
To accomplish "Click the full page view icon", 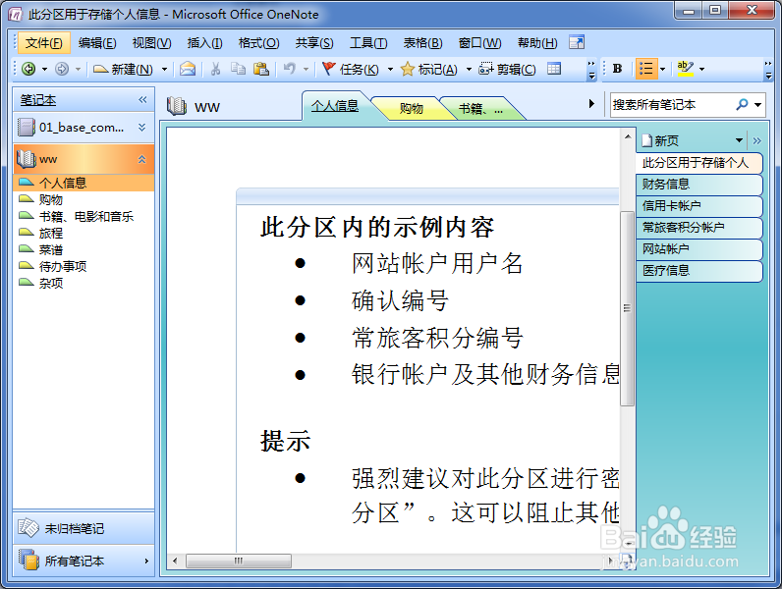I will tap(577, 43).
